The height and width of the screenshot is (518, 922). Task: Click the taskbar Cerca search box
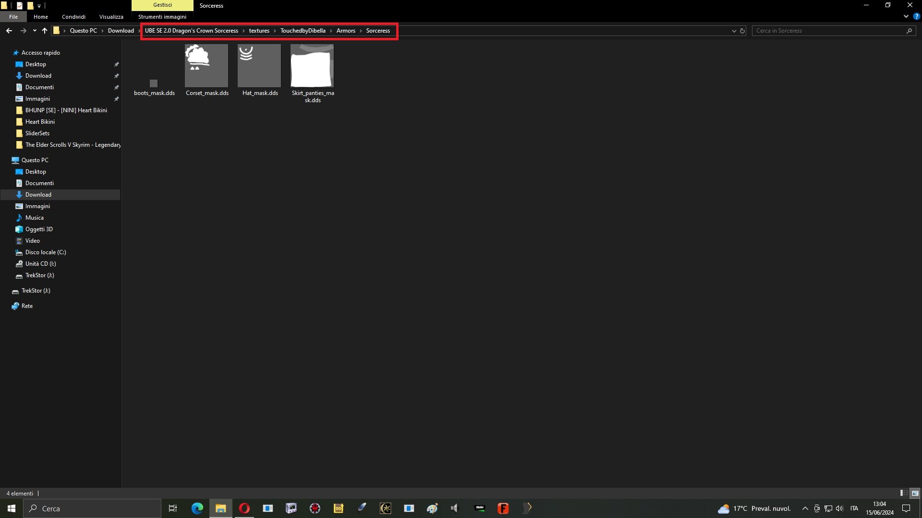[x=92, y=508]
